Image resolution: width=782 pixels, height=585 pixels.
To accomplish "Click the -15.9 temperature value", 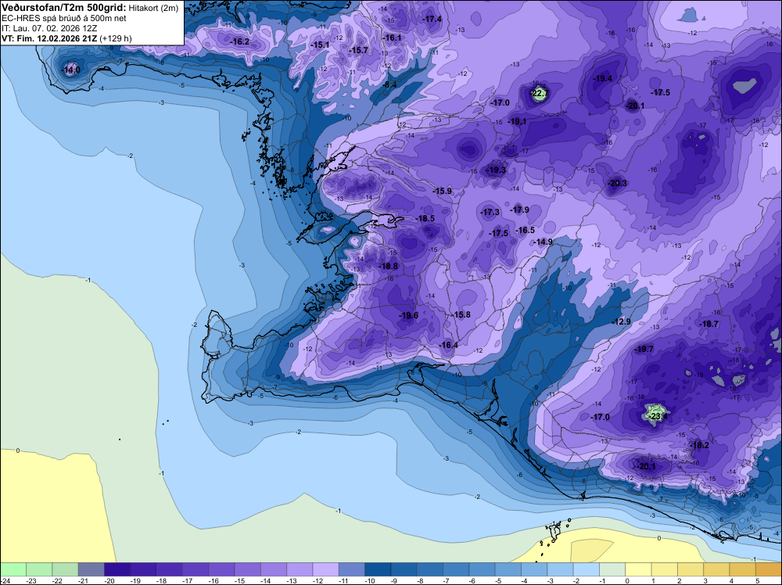I will click(x=442, y=191).
